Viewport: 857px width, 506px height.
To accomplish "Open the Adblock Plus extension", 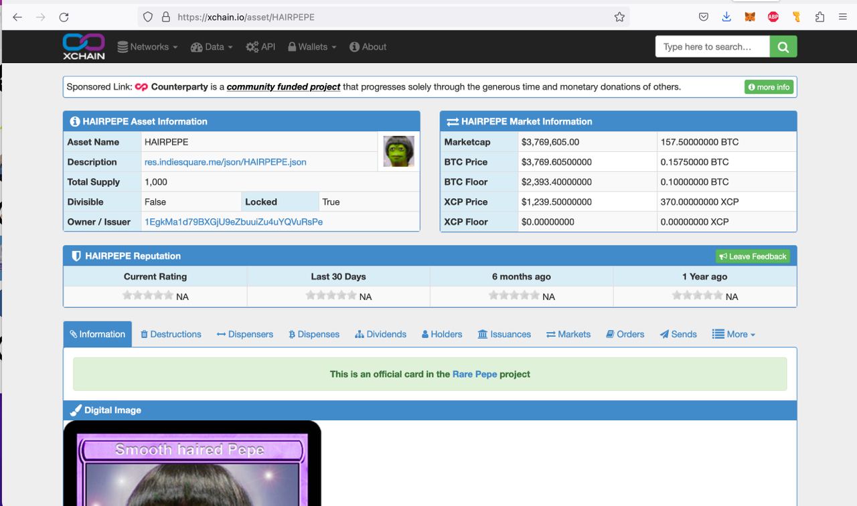I will (773, 17).
